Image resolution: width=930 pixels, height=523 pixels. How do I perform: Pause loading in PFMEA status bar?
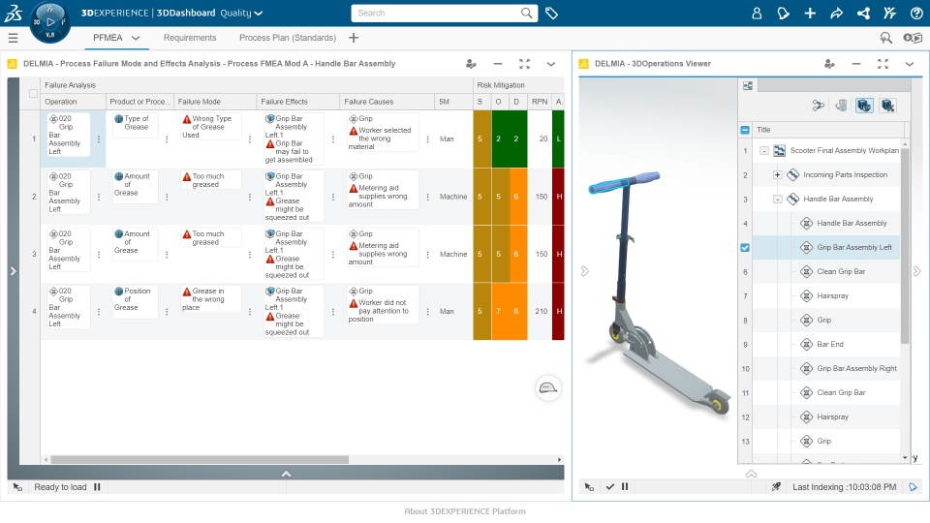tap(97, 487)
